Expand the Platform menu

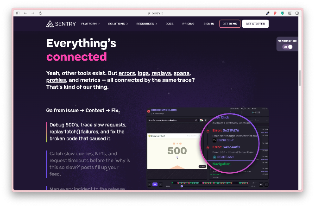pyautogui.click(x=90, y=24)
